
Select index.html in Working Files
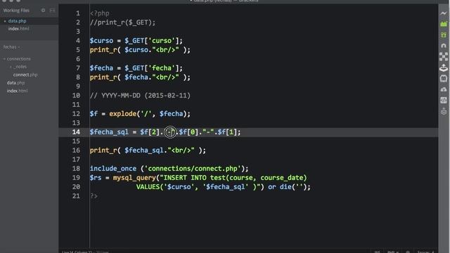18,29
